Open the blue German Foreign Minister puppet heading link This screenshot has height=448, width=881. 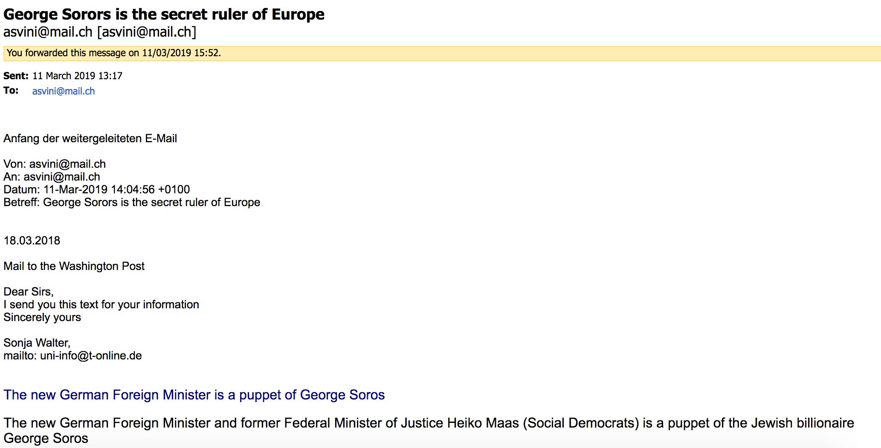tap(194, 395)
